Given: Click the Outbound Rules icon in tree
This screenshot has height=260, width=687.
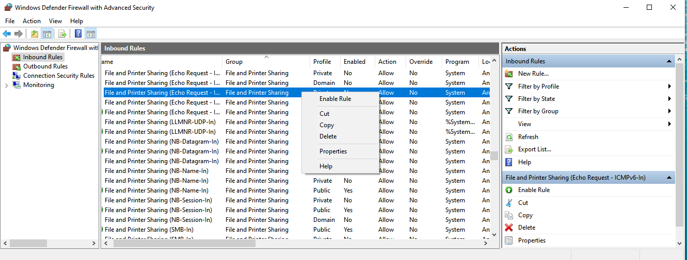Looking at the screenshot, I should pyautogui.click(x=17, y=66).
